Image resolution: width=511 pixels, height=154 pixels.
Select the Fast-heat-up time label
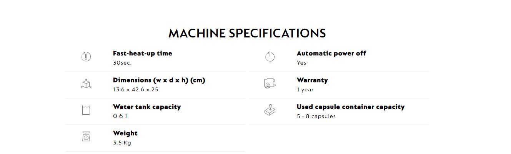pyautogui.click(x=143, y=53)
